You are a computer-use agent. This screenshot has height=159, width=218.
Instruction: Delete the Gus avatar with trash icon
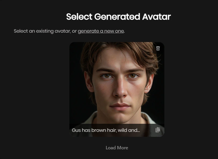click(158, 48)
